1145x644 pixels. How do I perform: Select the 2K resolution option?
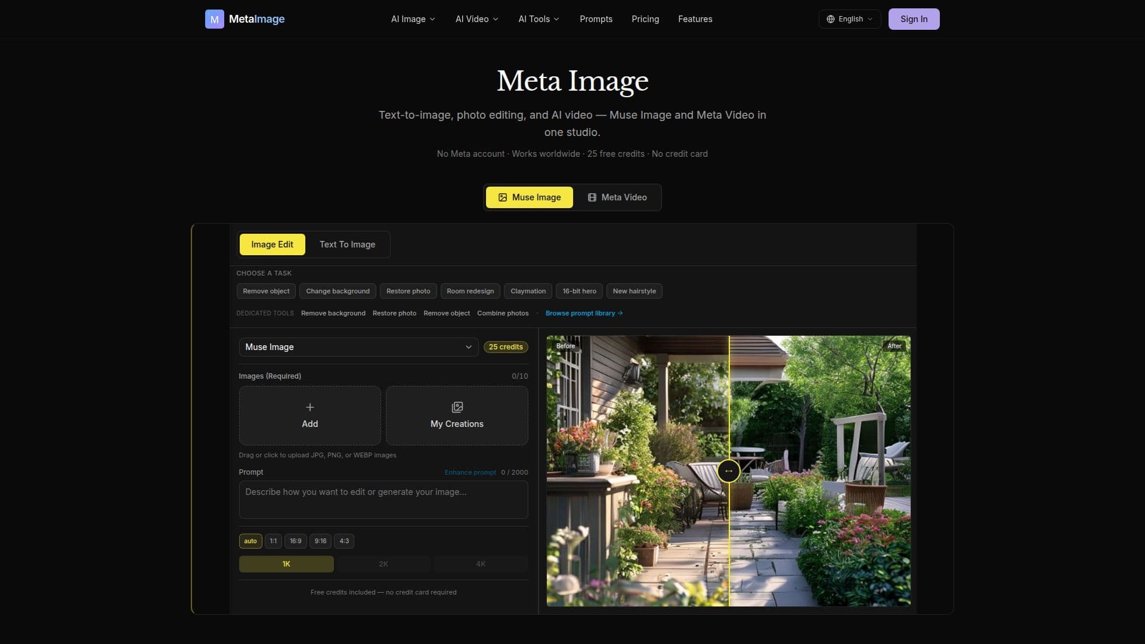click(x=383, y=564)
